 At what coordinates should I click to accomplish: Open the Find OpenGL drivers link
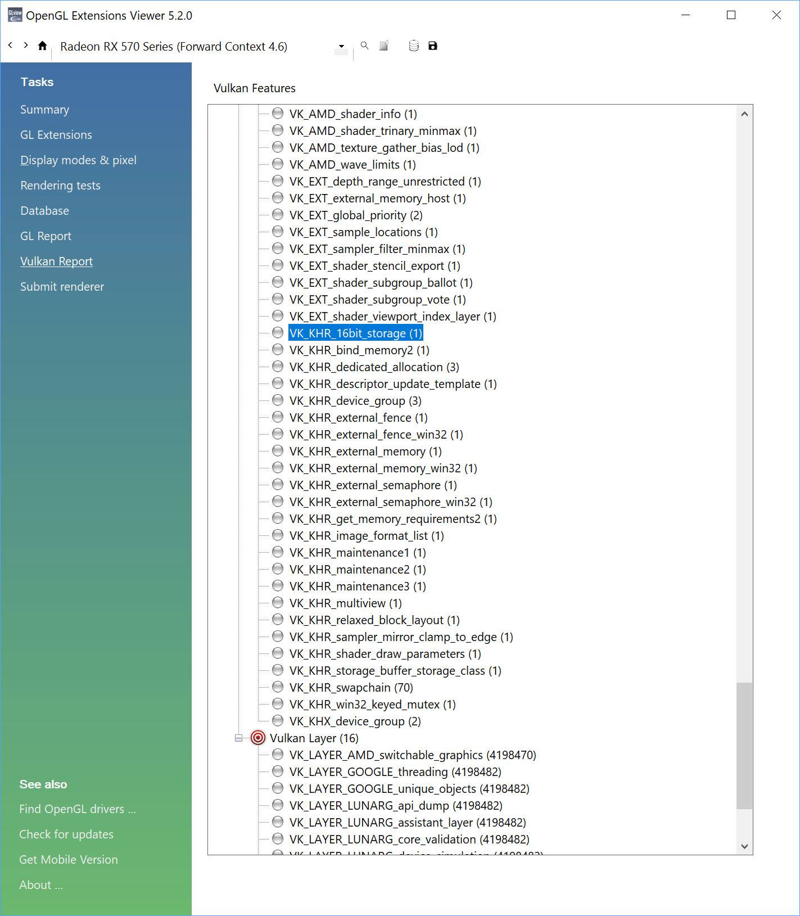click(x=78, y=809)
